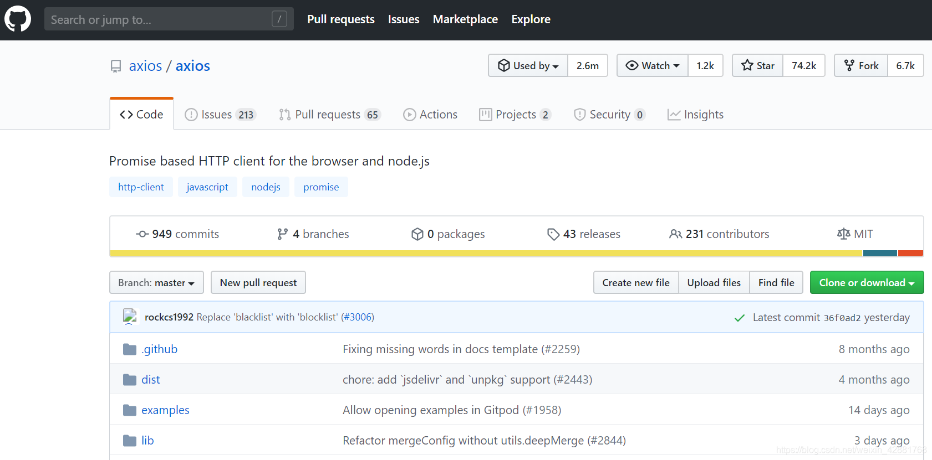This screenshot has width=932, height=460.
Task: Switch to the Pull requests tab
Action: tap(329, 115)
